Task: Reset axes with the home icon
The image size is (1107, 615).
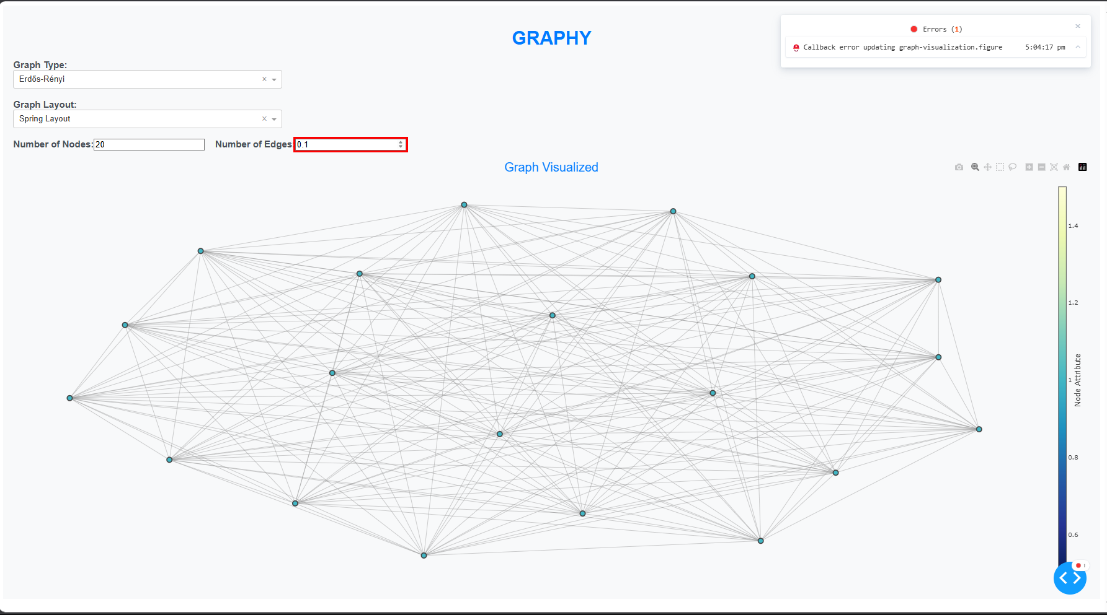Action: tap(1066, 167)
